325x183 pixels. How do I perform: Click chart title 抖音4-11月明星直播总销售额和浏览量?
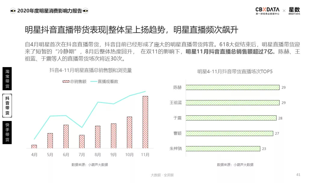click(91, 70)
